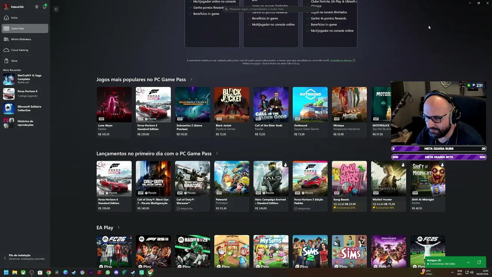The width and height of the screenshot is (492, 277).
Task: Click the icon left of the notifications bell
Action: point(37,7)
